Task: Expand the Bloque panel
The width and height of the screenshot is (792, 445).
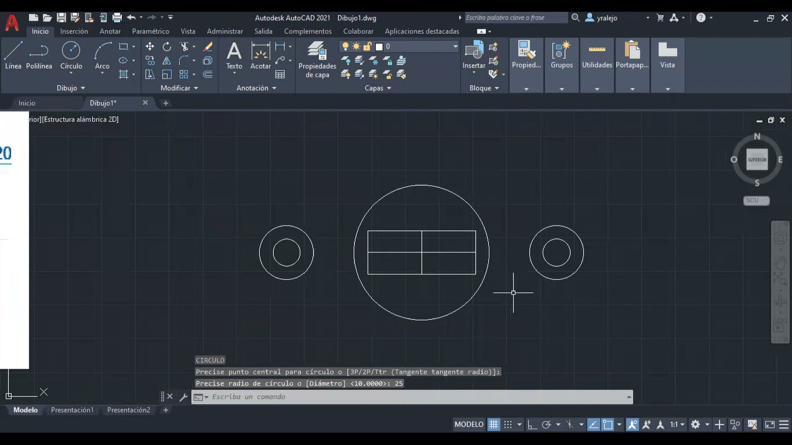Action: point(484,88)
